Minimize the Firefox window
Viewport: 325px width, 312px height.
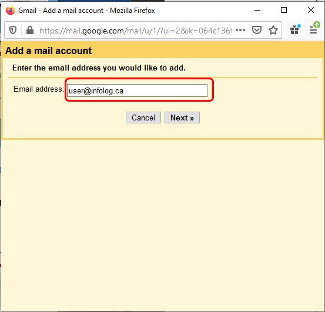[257, 10]
